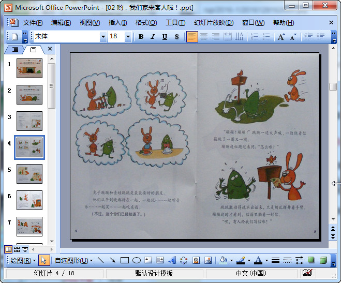Viewport: 341px width, 283px height.
Task: Select slide 6 thumbnail
Action: pos(29,200)
